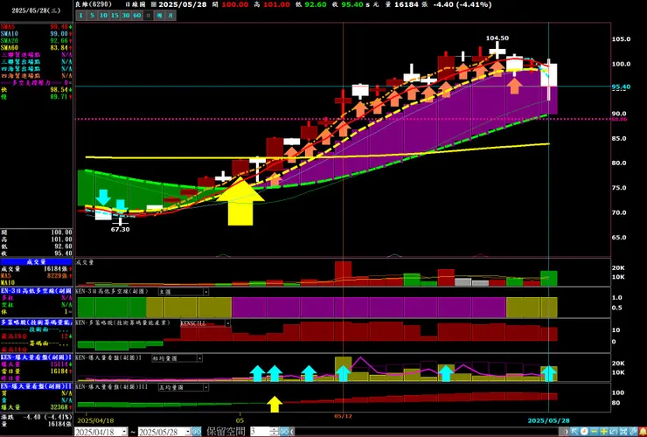This screenshot has width=647, height=437.
Task: Click GO button next to date range
Action: 197,432
